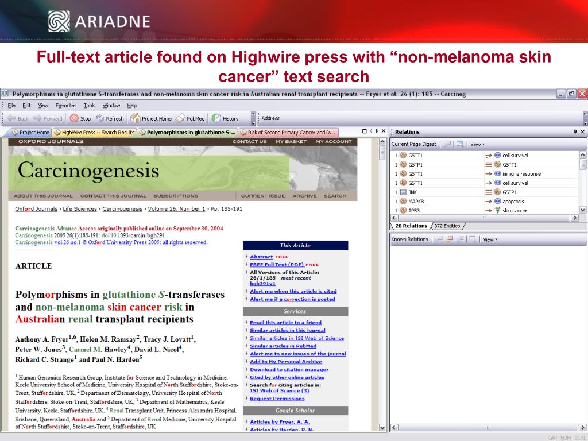
Task: Click SEARCH in Carcinogenesis nav bar
Action: point(335,196)
